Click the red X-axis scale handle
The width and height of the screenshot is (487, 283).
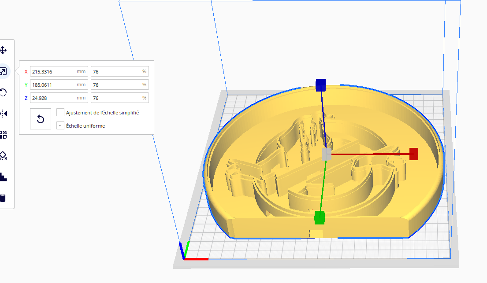click(413, 154)
